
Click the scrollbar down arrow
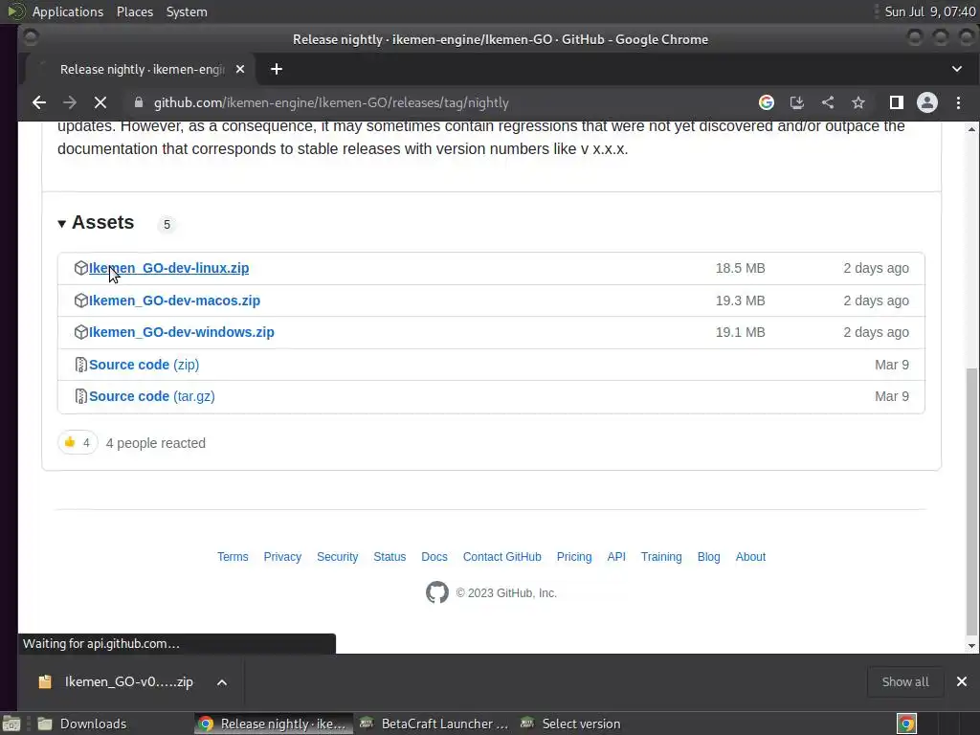(971, 646)
